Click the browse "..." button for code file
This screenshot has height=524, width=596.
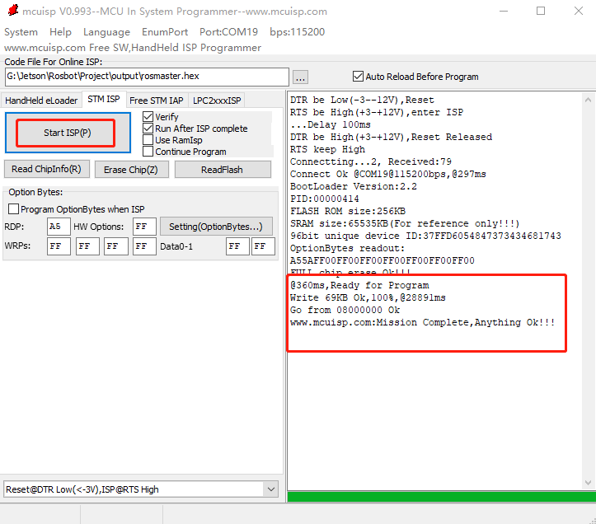click(x=300, y=77)
